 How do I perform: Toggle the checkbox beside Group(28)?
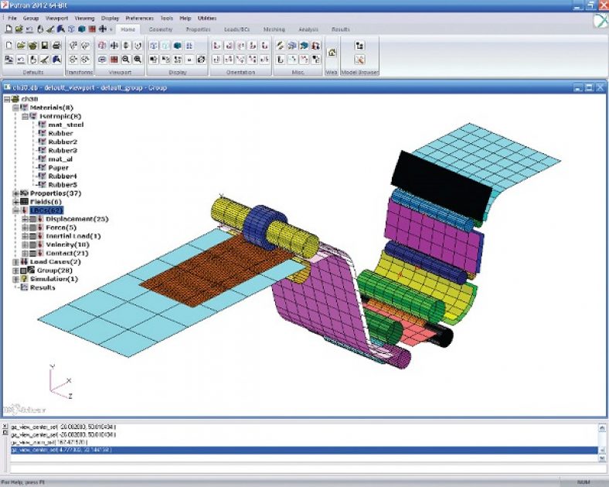coord(23,271)
